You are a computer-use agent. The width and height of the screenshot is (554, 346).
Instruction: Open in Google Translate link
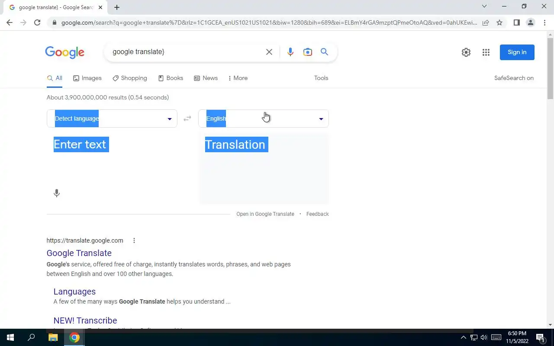click(x=265, y=214)
